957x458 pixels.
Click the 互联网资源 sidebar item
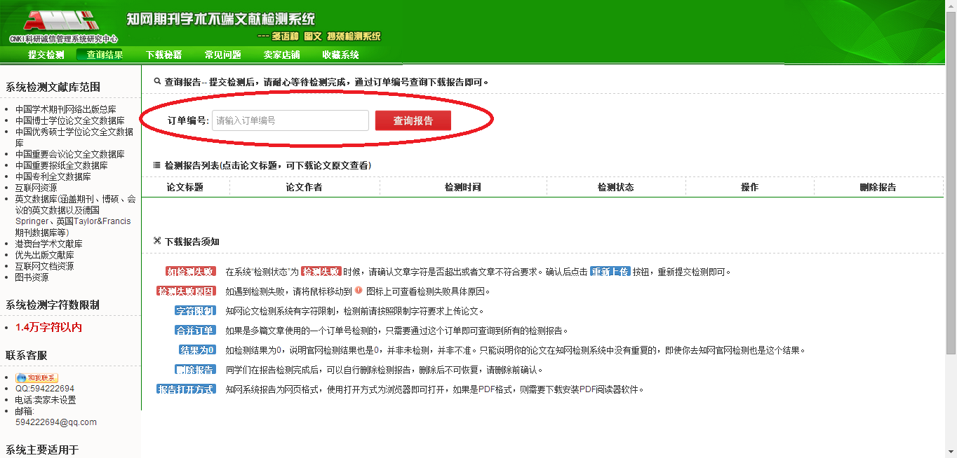pos(36,188)
